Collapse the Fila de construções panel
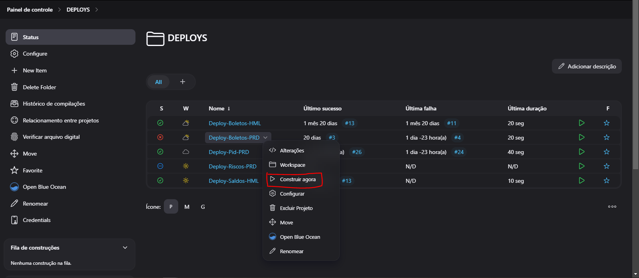This screenshot has height=278, width=639. pos(125,248)
